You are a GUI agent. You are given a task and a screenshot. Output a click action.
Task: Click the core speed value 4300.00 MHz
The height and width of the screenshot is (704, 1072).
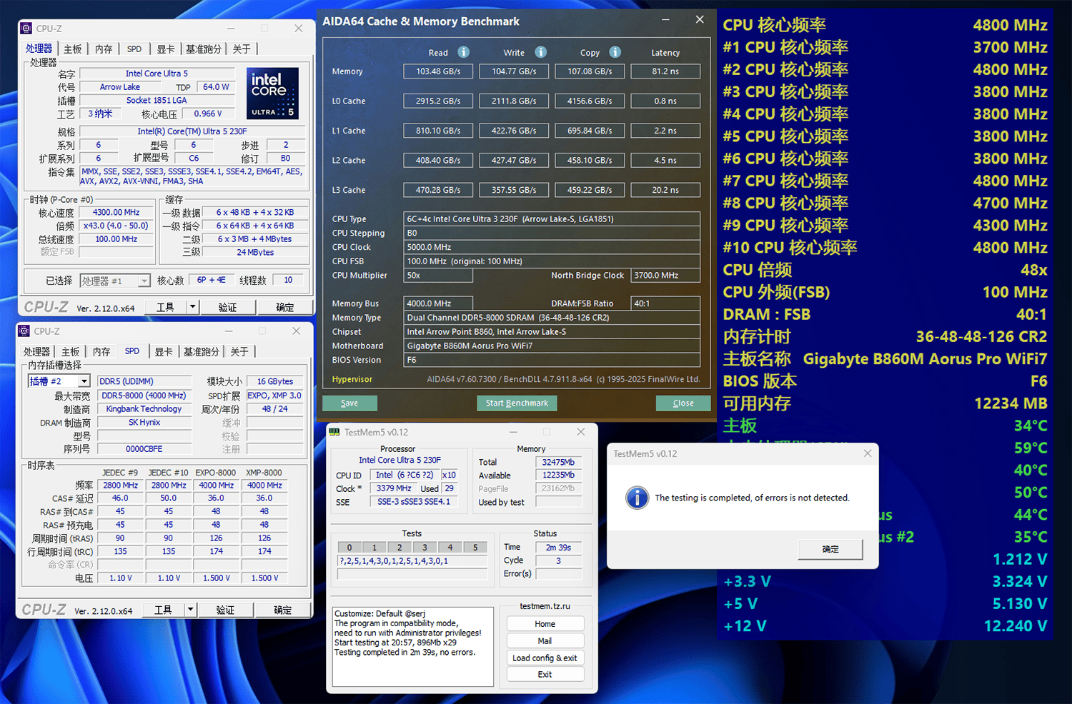click(x=116, y=213)
